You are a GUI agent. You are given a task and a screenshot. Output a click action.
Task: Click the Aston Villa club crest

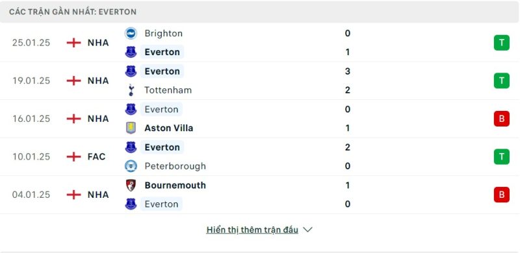(x=131, y=128)
